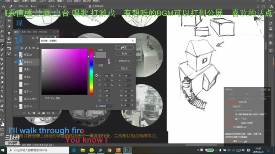The image size is (275, 154).
Task: Click the 3D cube icon in right dock
Action: [x=271, y=50]
